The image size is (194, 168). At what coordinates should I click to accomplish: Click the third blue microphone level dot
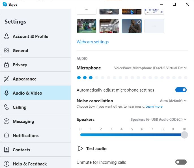coord(91,78)
